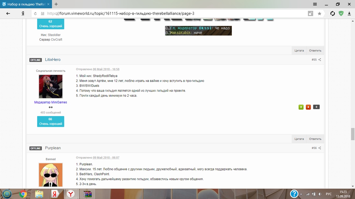
Task: Switch the РУС keyboard language indicator
Action: tap(328, 194)
